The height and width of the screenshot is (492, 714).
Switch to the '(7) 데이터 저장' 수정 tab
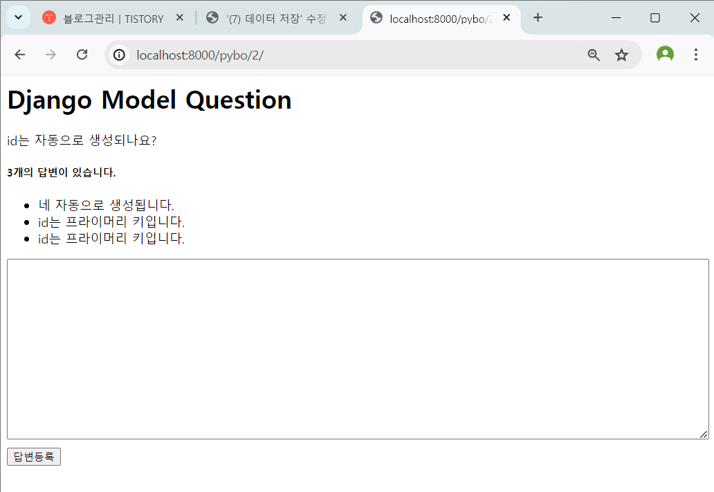(x=276, y=19)
